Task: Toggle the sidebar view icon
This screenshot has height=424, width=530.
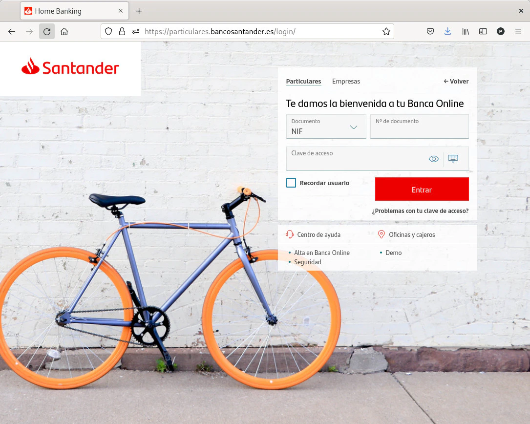Action: pyautogui.click(x=483, y=31)
